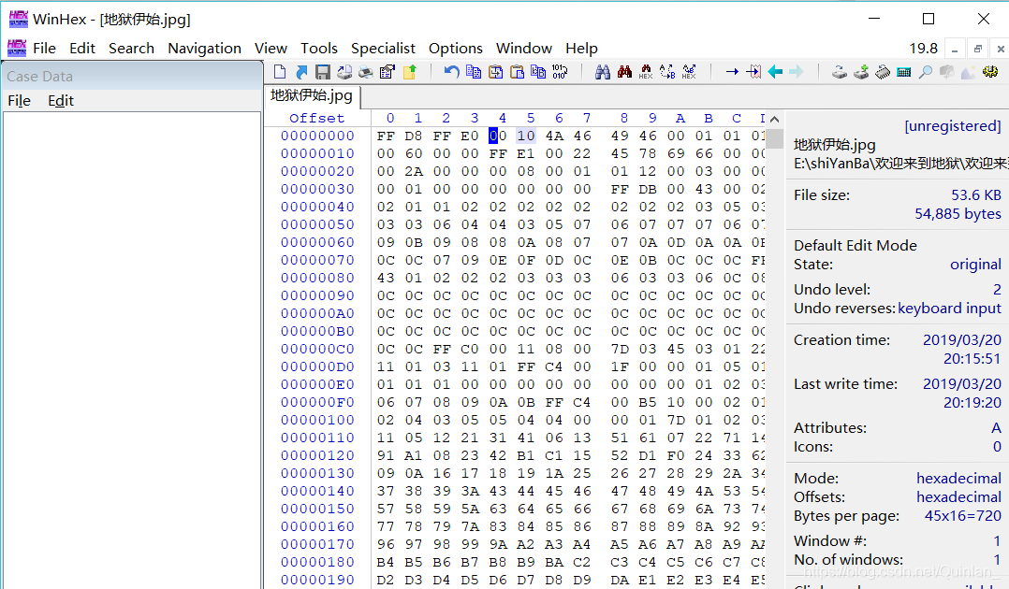Click the printer icon in the toolbar

[x=365, y=72]
